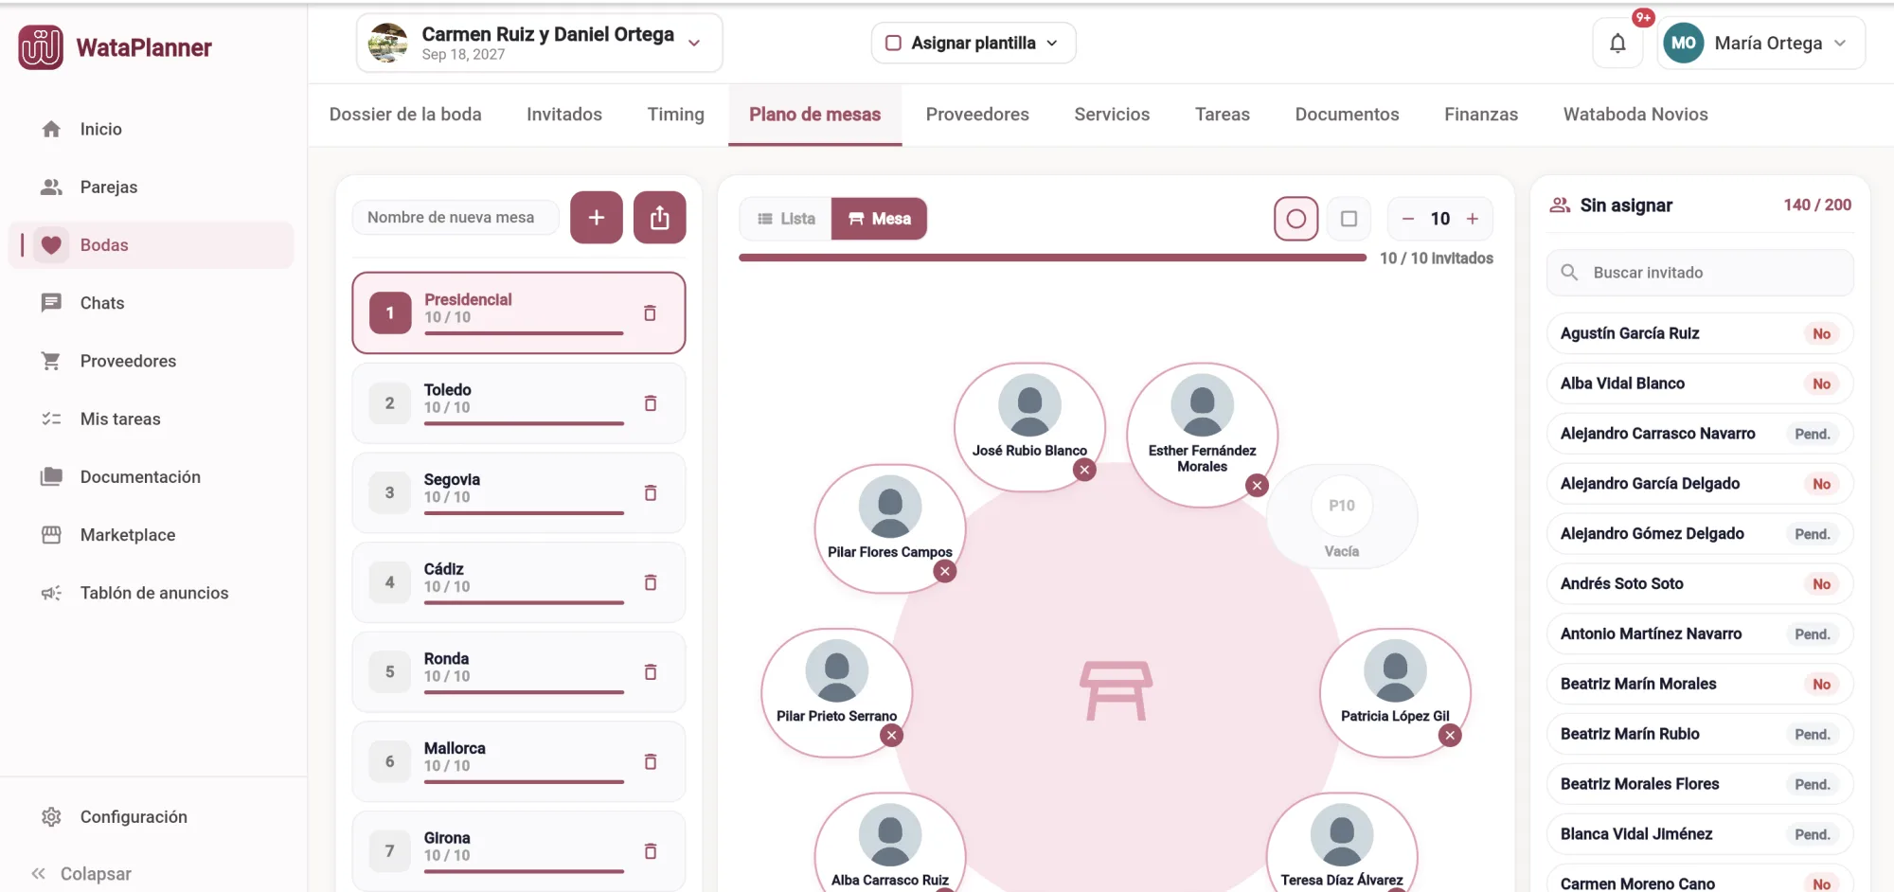Remove Esther Fernández Morales from table
This screenshot has width=1894, height=892.
pyautogui.click(x=1257, y=486)
